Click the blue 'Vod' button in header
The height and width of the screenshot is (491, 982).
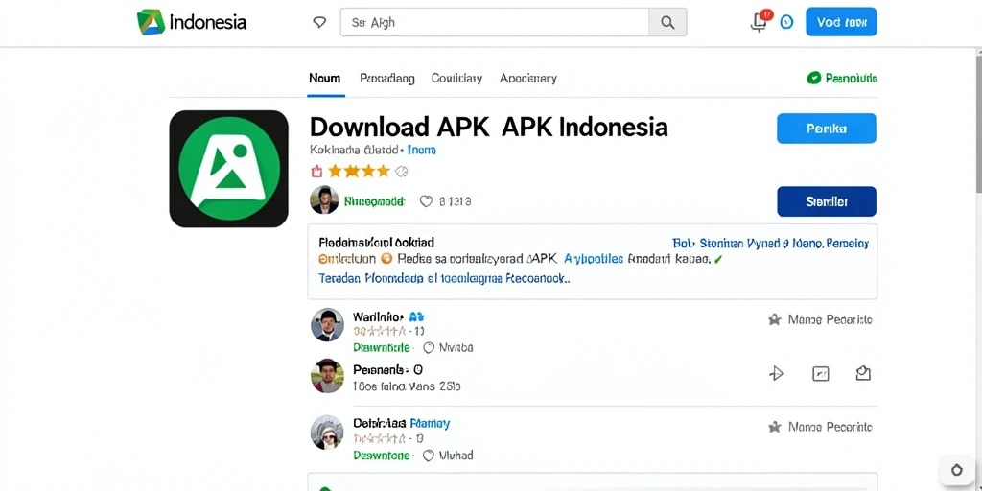pyautogui.click(x=841, y=22)
